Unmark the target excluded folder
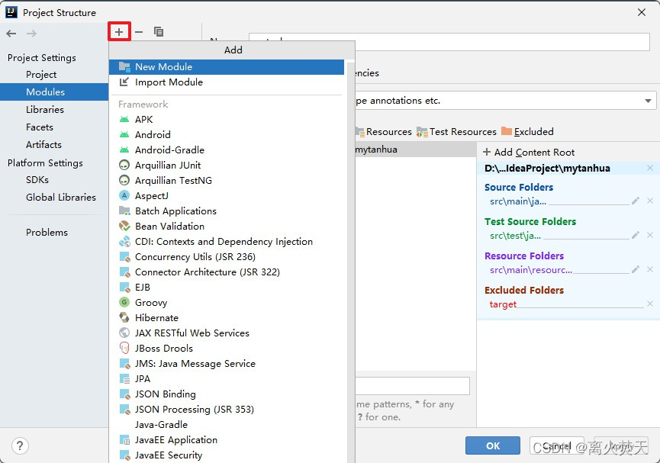 point(650,304)
